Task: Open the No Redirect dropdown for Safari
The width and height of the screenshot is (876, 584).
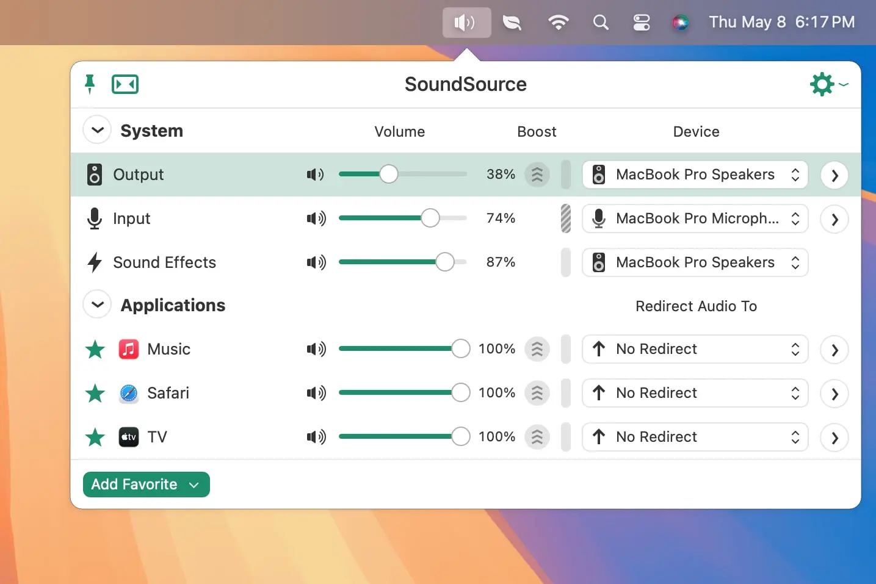Action: (x=695, y=393)
